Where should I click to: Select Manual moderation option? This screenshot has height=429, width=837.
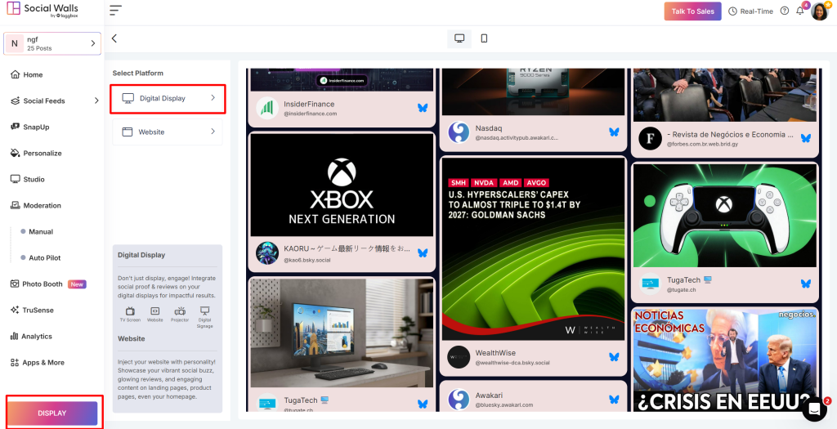point(36,231)
